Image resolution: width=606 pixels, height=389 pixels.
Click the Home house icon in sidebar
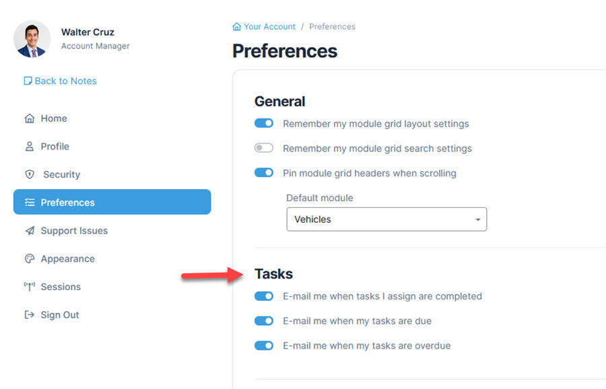[x=29, y=118]
